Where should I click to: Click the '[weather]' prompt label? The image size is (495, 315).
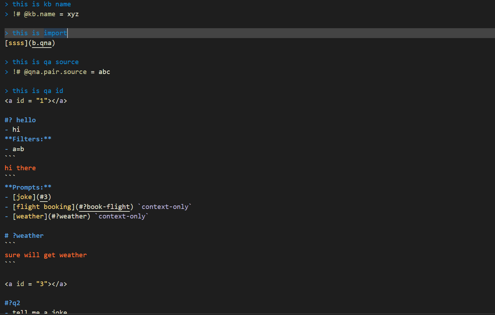coord(30,216)
